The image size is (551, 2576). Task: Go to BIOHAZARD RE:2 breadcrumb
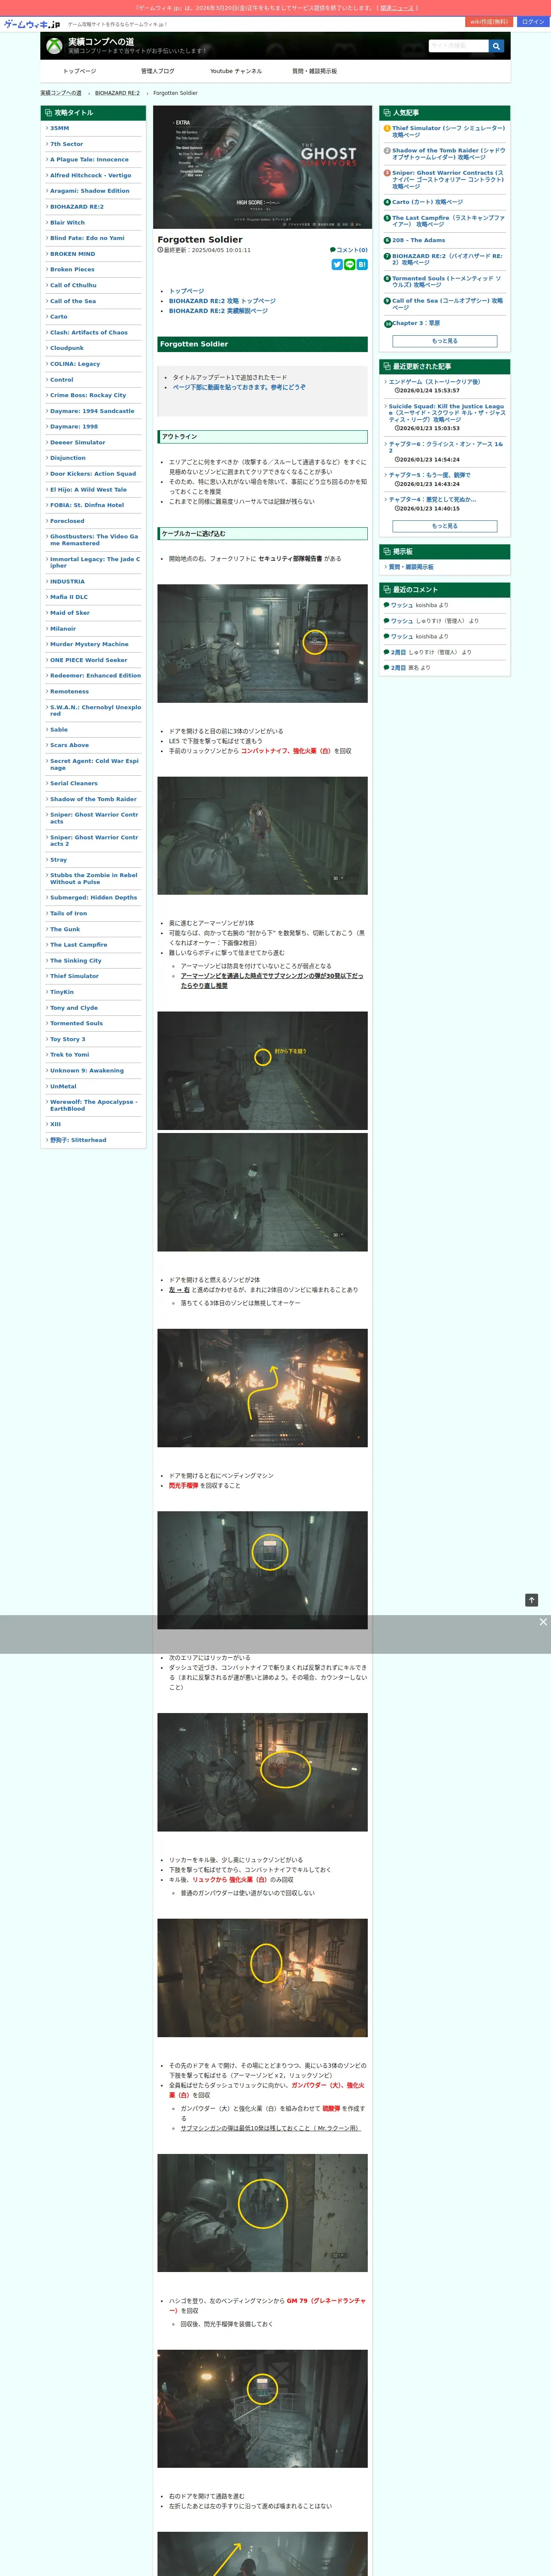(117, 93)
